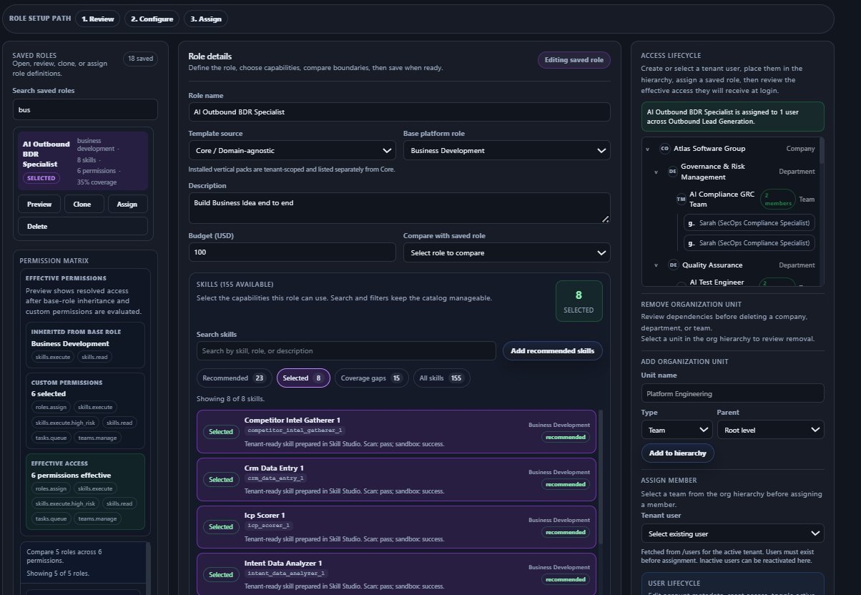861x595 pixels.
Task: Click the CO badge beside Atlas Software Group
Action: (665, 149)
